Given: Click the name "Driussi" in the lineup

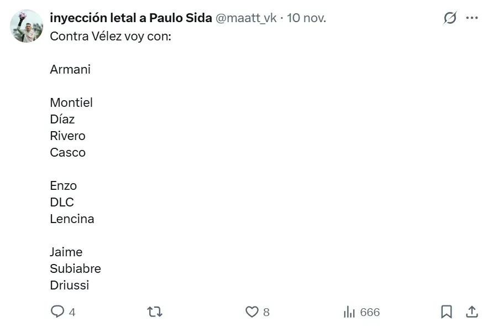Looking at the screenshot, I should (x=70, y=285).
